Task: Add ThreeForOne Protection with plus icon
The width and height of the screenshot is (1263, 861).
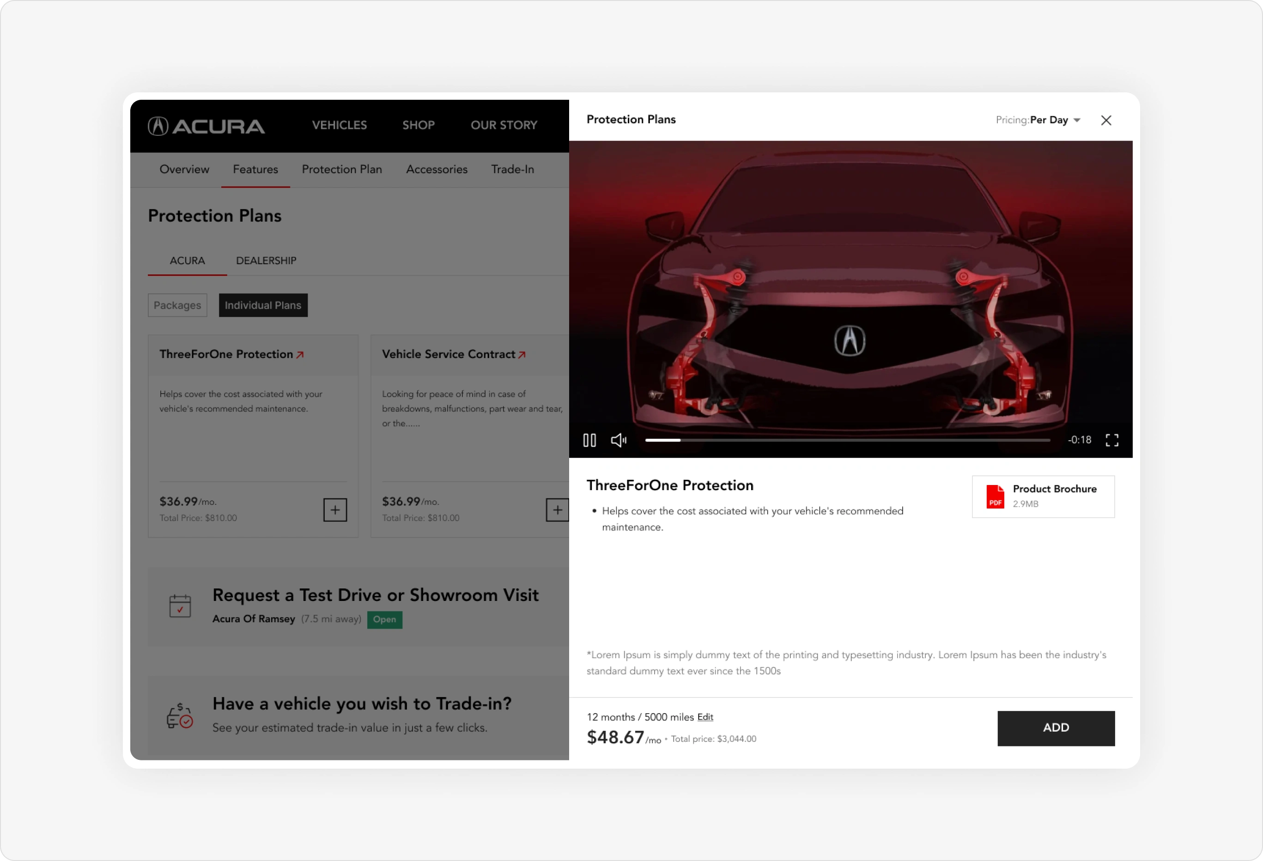Action: (335, 510)
